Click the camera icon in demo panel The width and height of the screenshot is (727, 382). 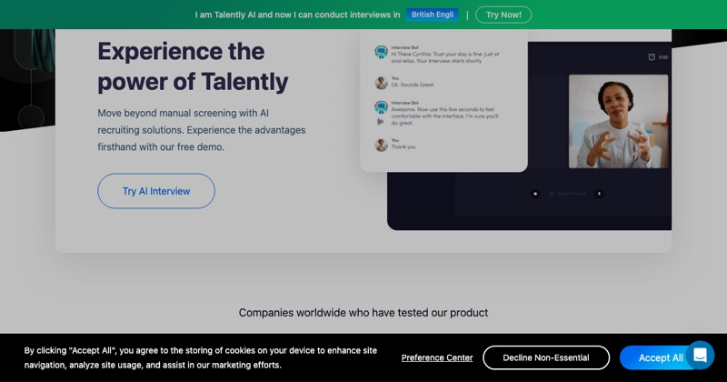click(535, 194)
